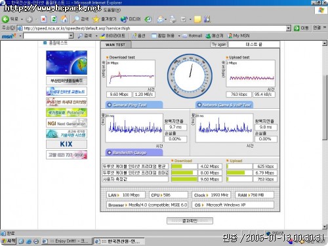Viewport: 328px width, 246px height.
Task: Print page with printer icon
Action: [x=173, y=19]
